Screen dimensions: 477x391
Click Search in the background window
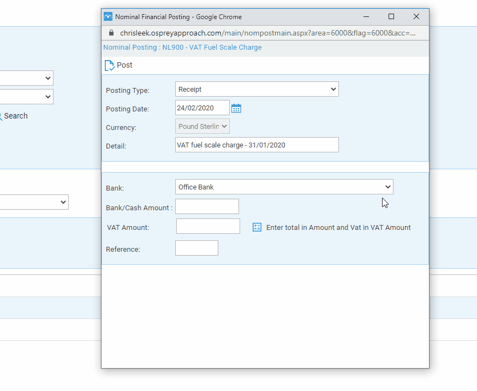pos(15,116)
